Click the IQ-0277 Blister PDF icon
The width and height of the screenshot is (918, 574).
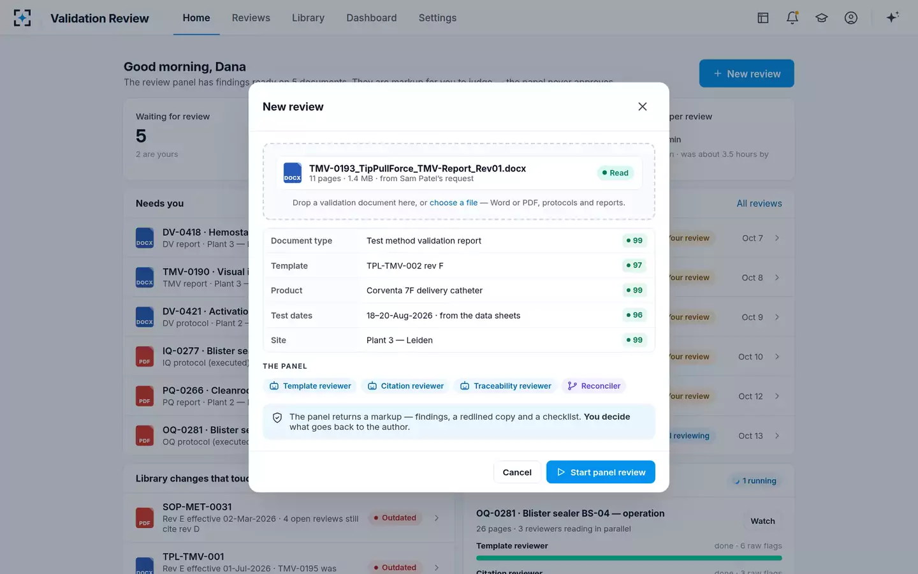[145, 357]
